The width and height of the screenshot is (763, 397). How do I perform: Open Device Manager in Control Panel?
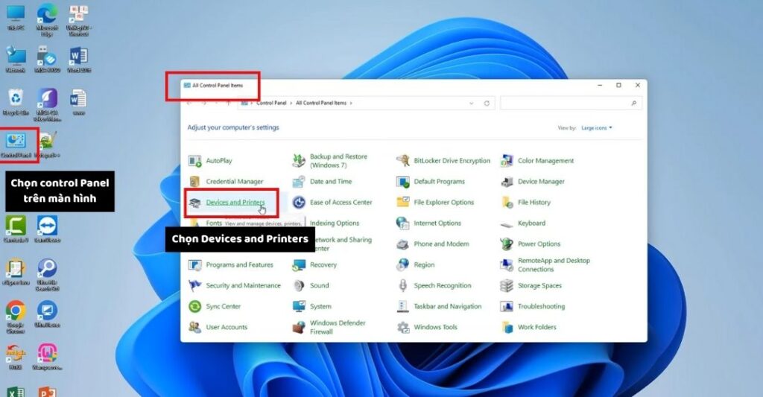541,182
